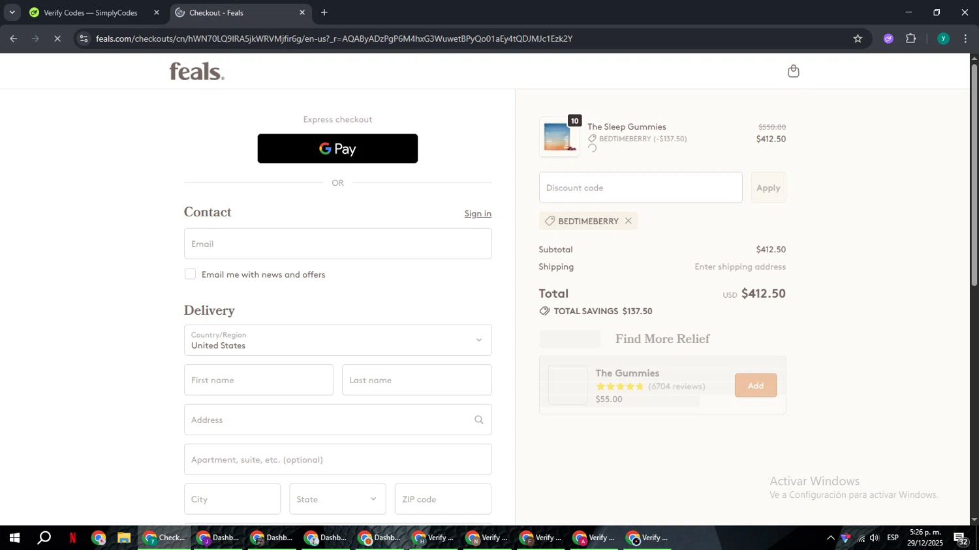This screenshot has height=550, width=979.
Task: Open the network Wi-Fi tray icon
Action: [861, 538]
